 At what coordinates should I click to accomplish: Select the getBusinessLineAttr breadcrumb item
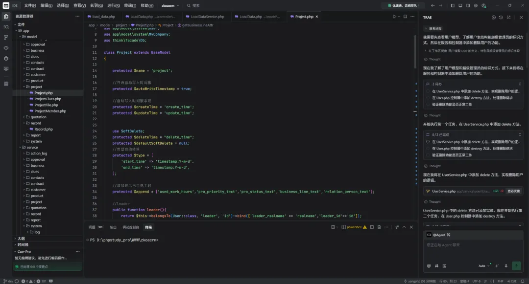195,25
